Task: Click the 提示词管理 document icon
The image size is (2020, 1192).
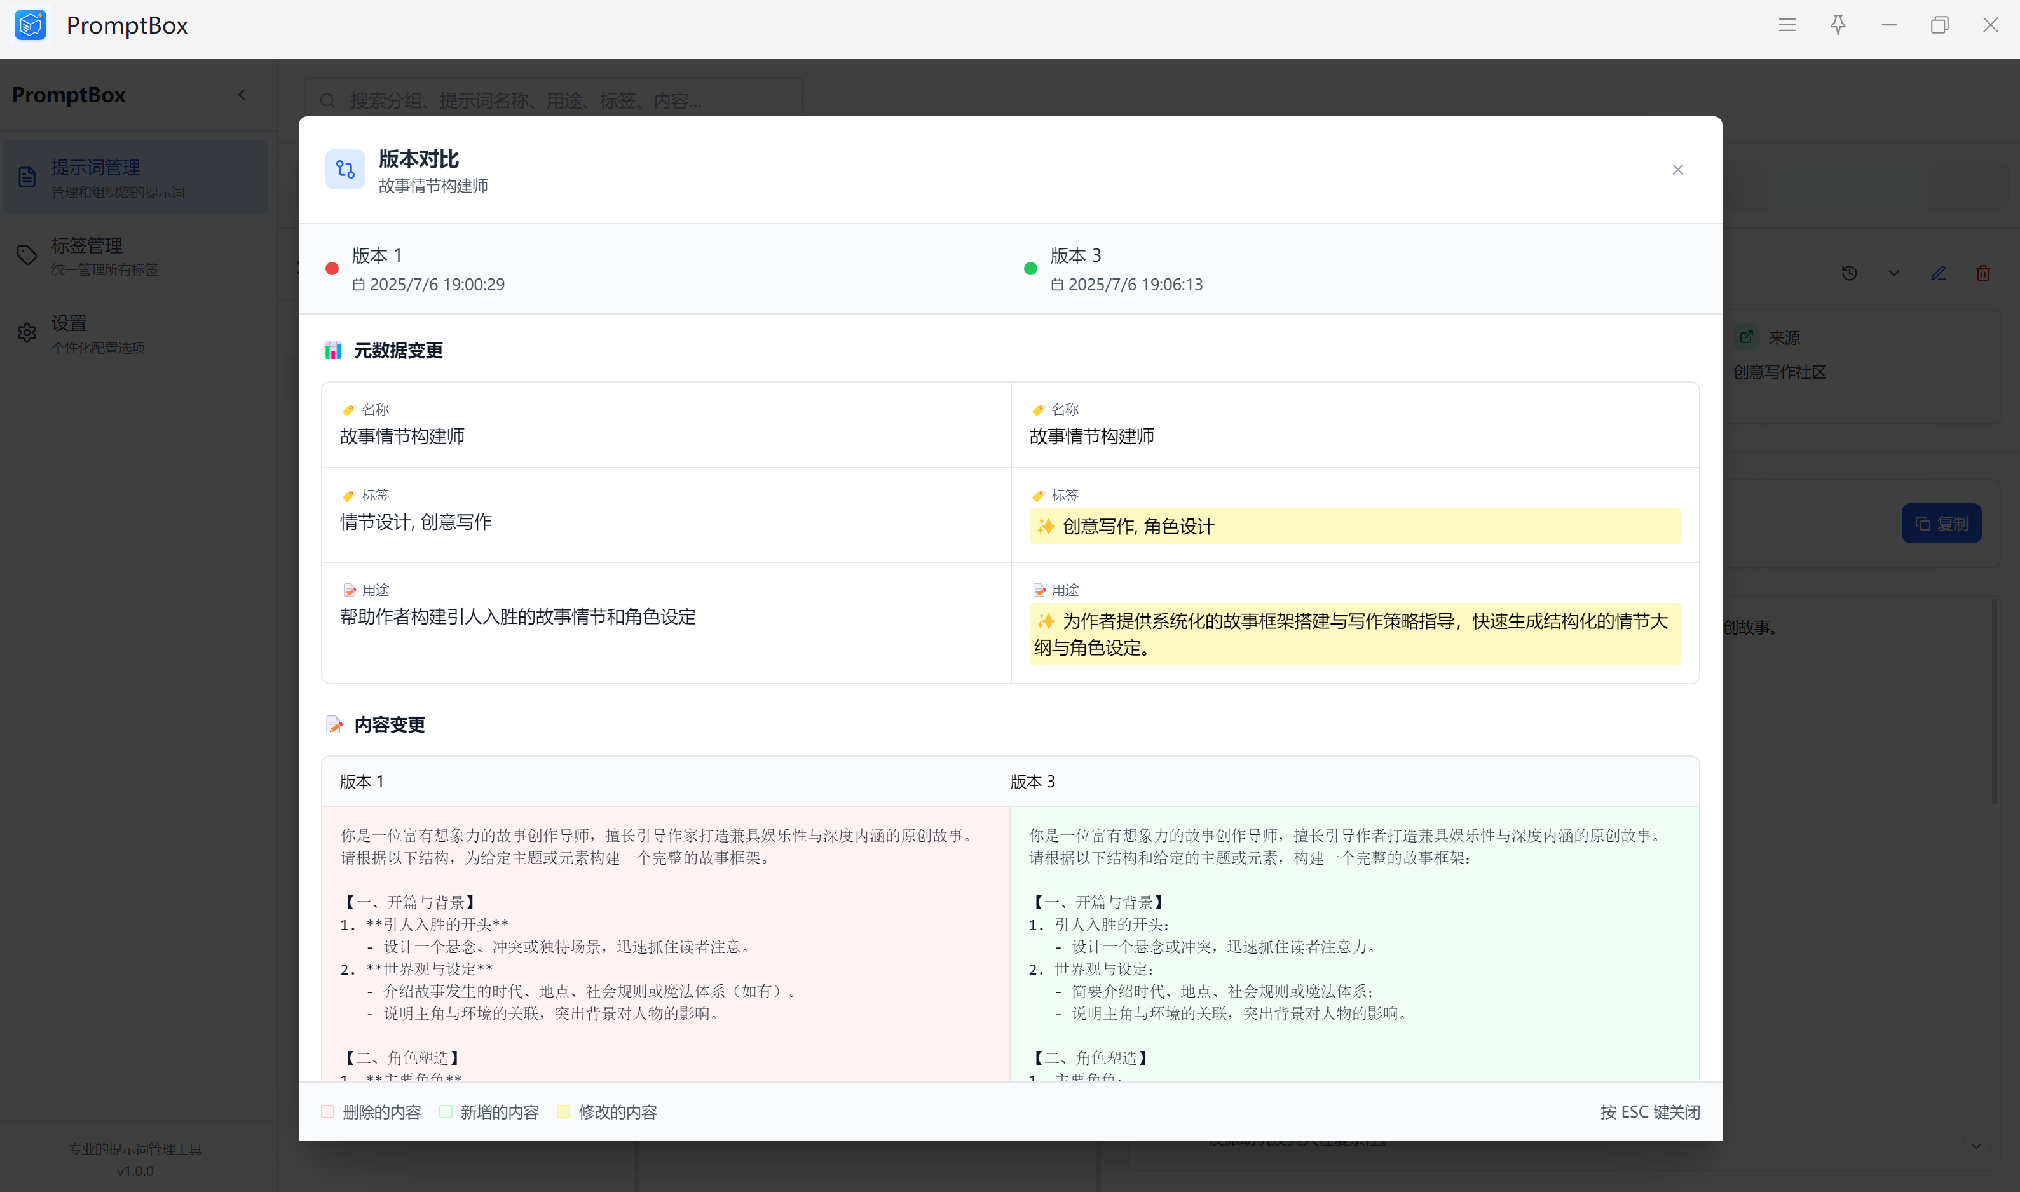Action: tap(27, 177)
